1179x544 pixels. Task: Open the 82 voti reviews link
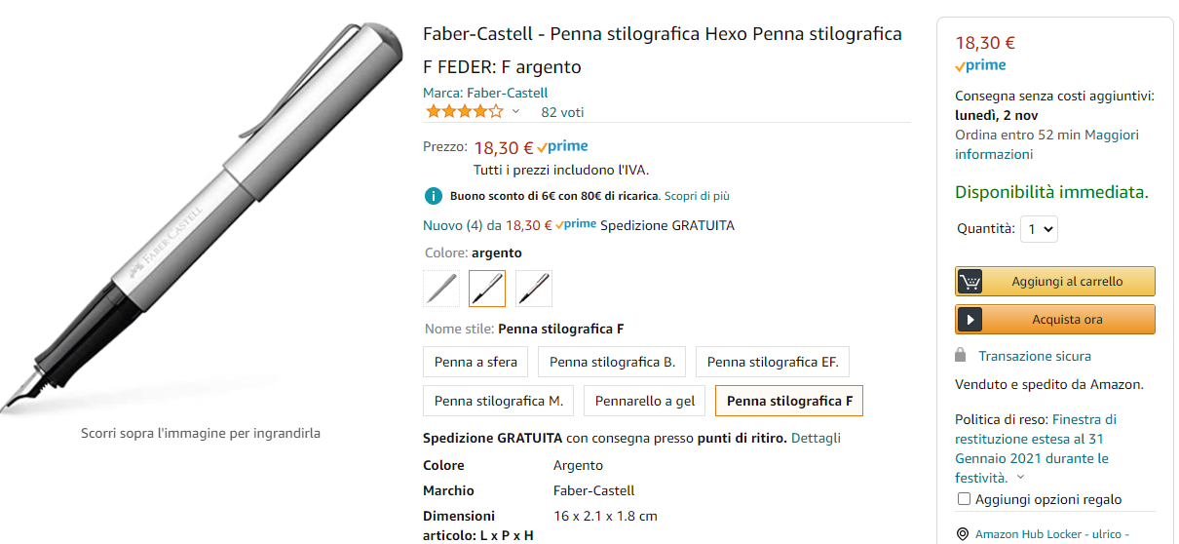562,112
